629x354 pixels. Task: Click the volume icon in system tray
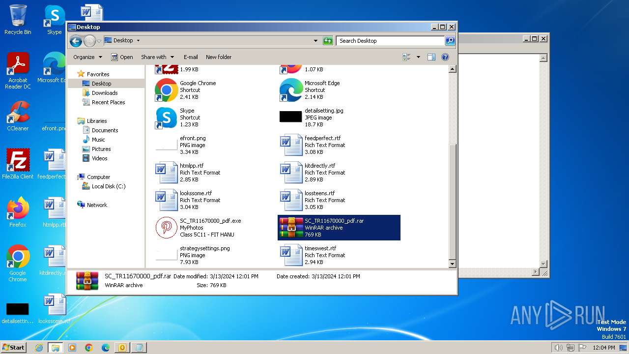click(x=558, y=348)
